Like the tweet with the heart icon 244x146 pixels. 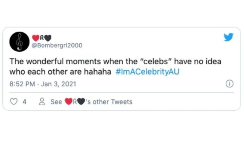point(14,102)
